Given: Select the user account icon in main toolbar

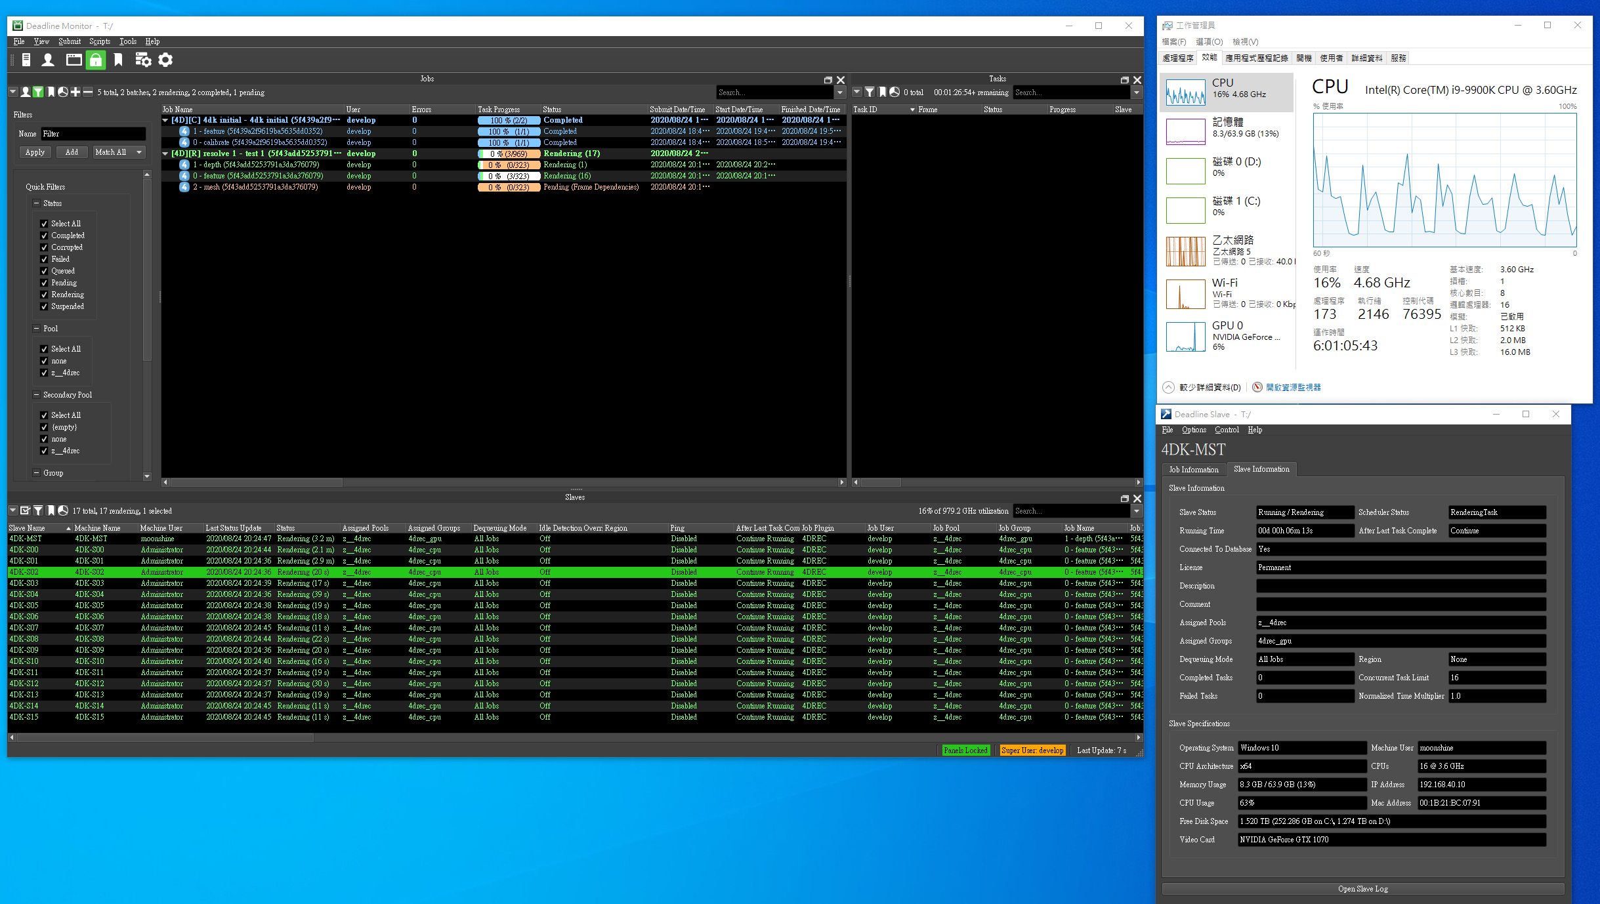Looking at the screenshot, I should pos(49,60).
